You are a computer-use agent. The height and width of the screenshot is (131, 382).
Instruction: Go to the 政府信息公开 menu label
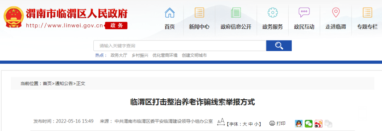pyautogui.click(x=236, y=27)
